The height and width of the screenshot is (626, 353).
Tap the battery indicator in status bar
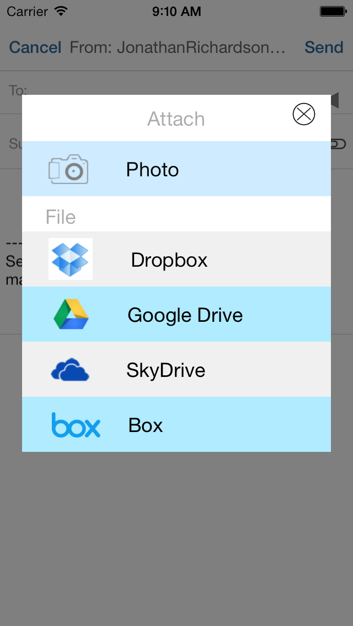pyautogui.click(x=333, y=11)
